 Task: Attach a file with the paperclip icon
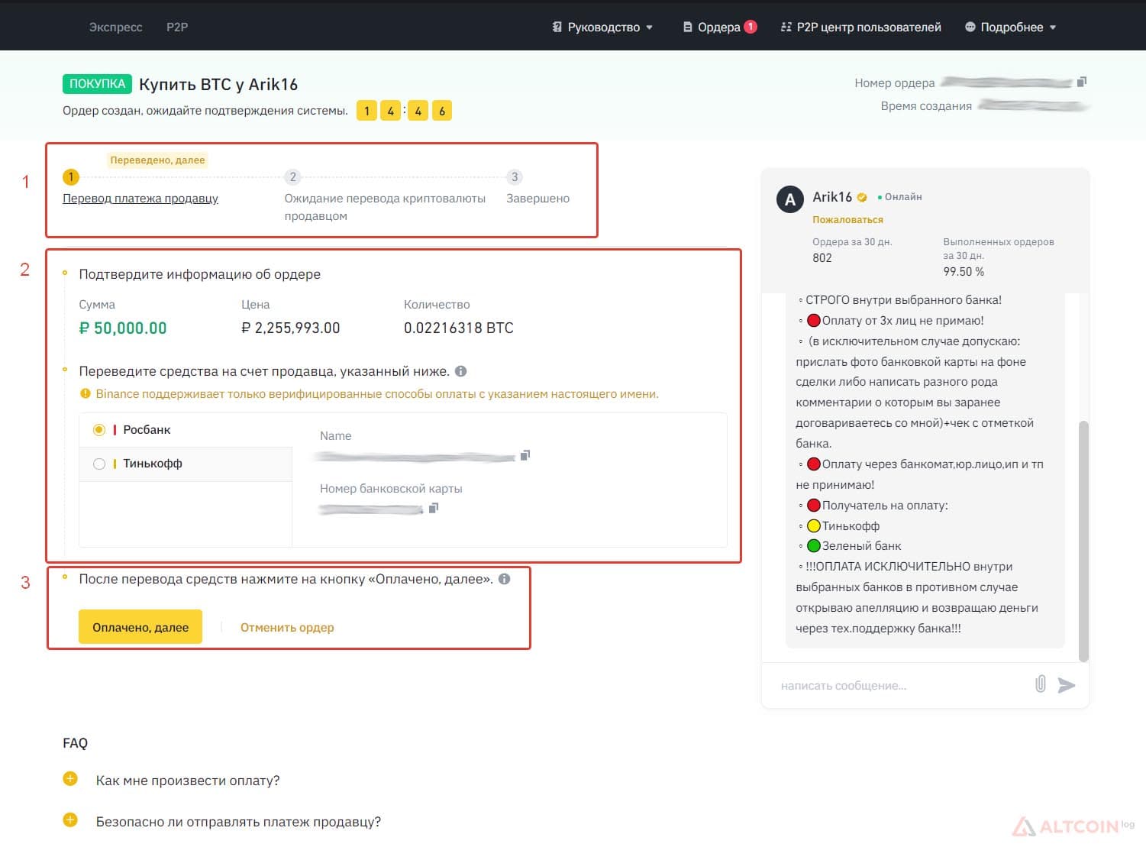(1040, 684)
